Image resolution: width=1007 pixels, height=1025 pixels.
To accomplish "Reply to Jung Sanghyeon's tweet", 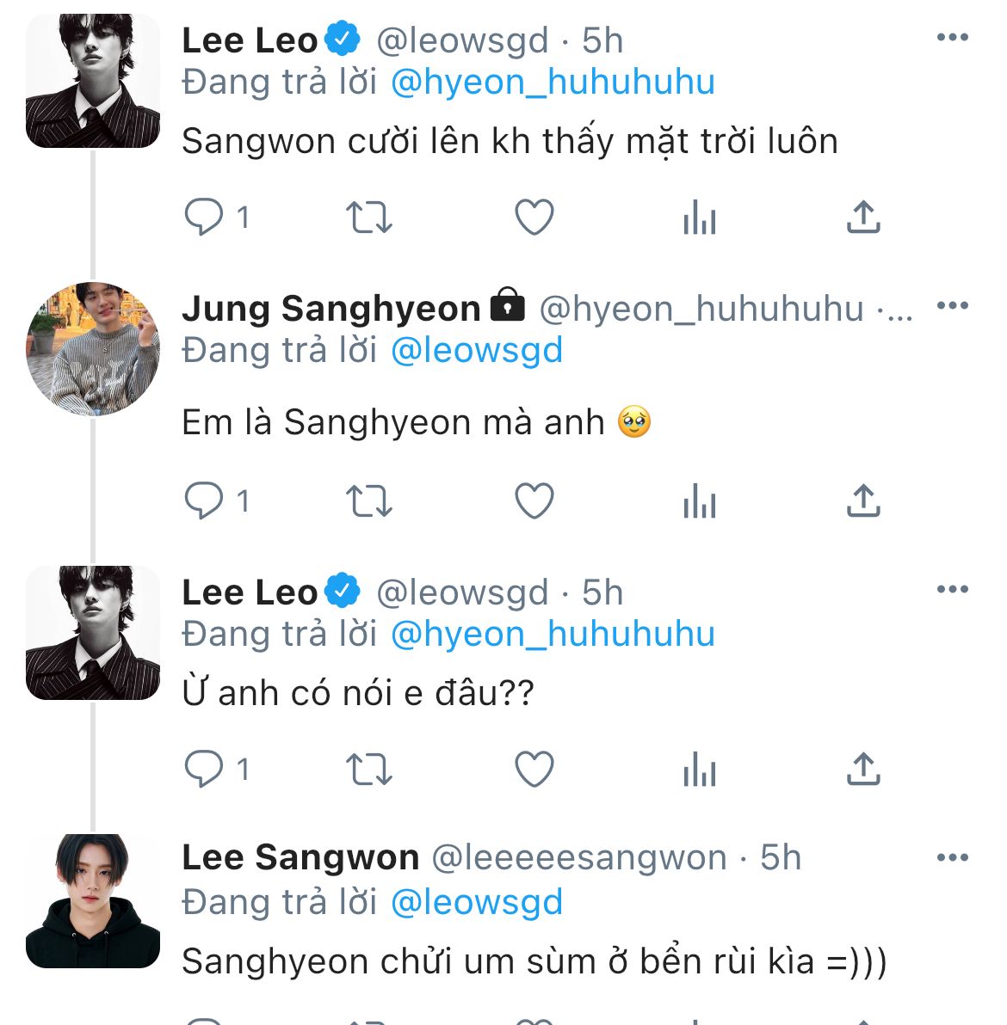I will 205,500.
